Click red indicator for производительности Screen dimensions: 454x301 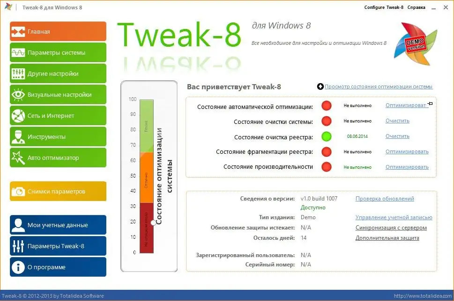pyautogui.click(x=326, y=167)
